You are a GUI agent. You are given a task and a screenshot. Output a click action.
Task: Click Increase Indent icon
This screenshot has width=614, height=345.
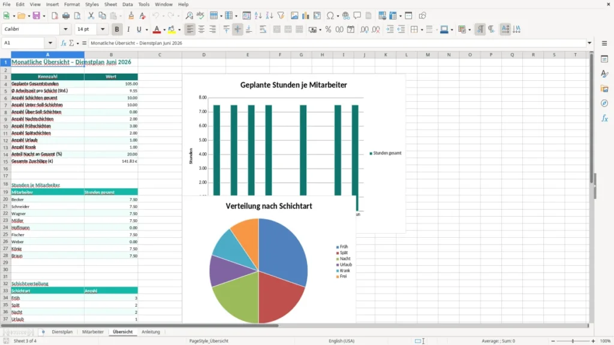coord(390,29)
